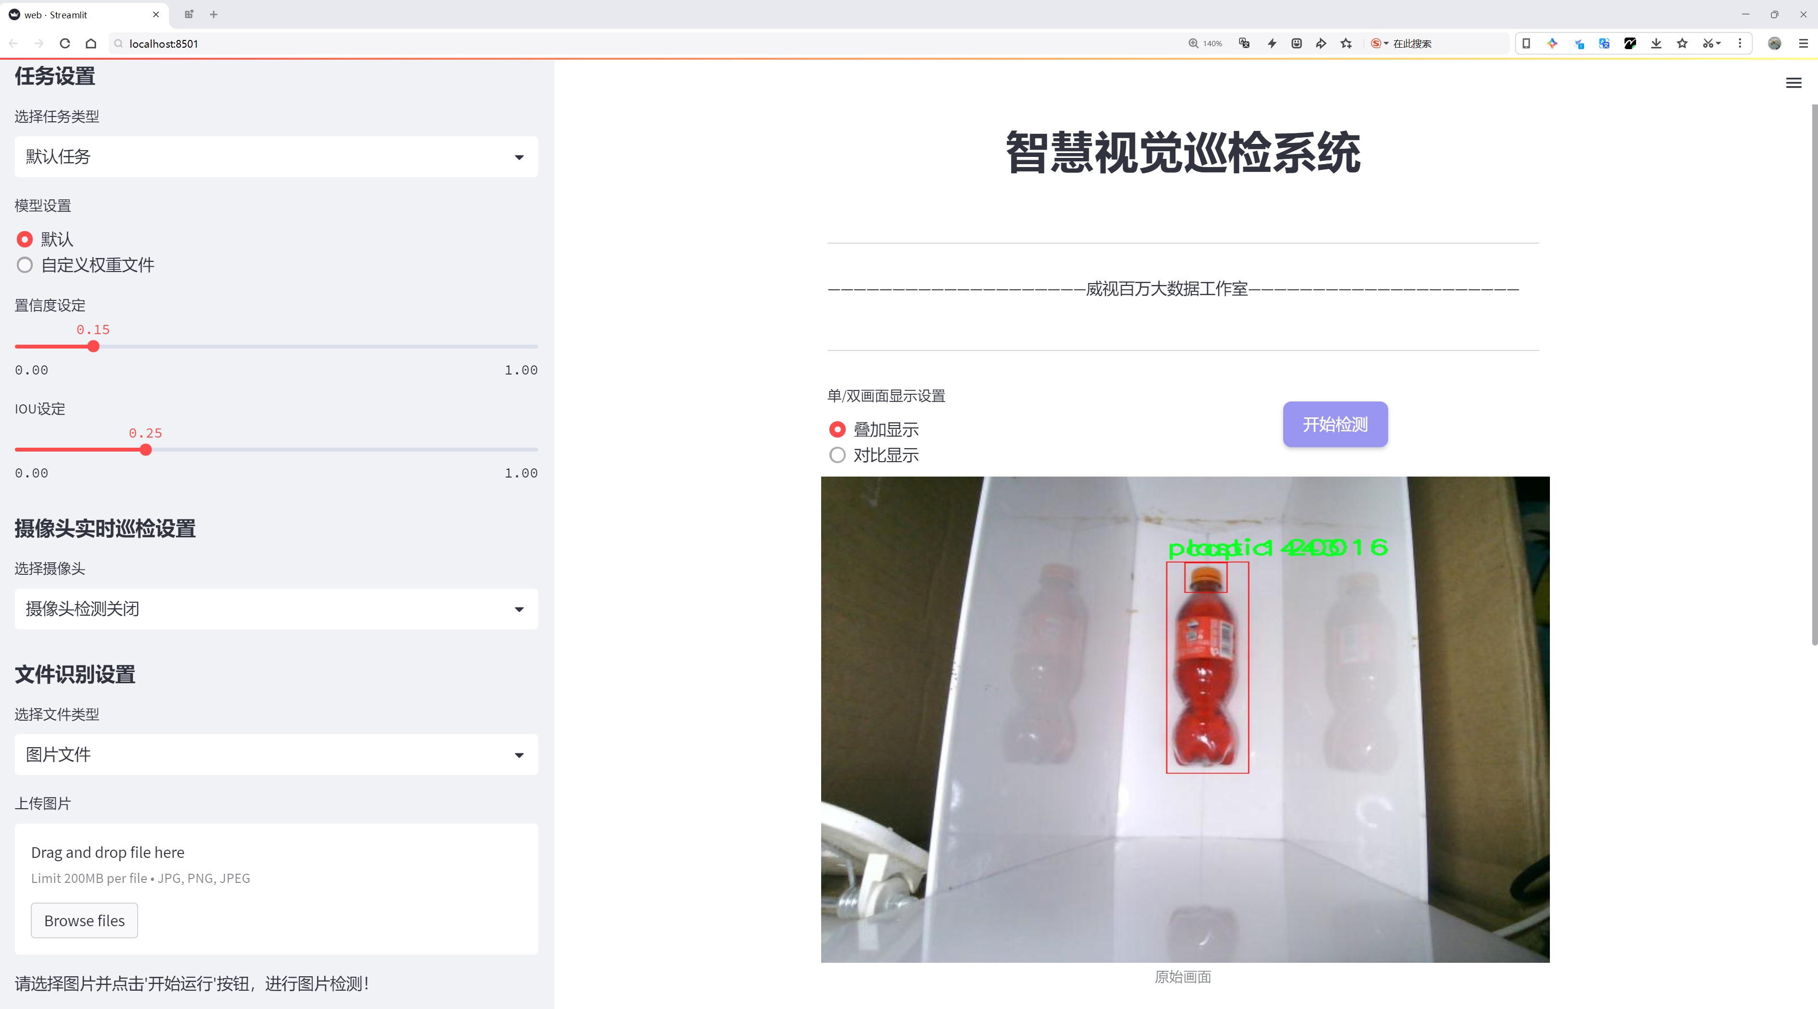Click the IOU设定 slider handle
The height and width of the screenshot is (1009, 1818).
coord(145,450)
